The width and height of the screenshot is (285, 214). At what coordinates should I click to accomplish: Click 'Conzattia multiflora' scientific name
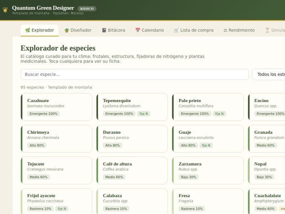click(196, 106)
